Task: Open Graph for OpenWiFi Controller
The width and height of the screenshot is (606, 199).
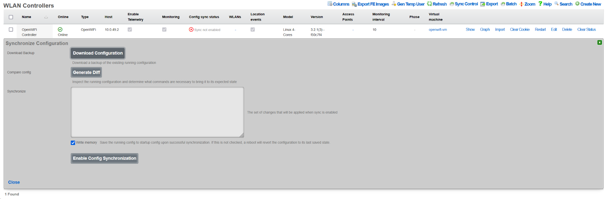Action: [485, 30]
